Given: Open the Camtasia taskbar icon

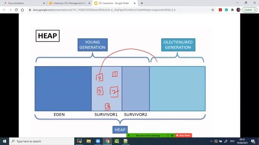Looking at the screenshot, I should click(x=117, y=141).
